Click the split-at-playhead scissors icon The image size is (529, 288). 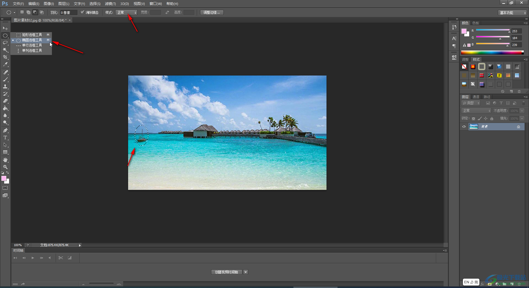[61, 258]
